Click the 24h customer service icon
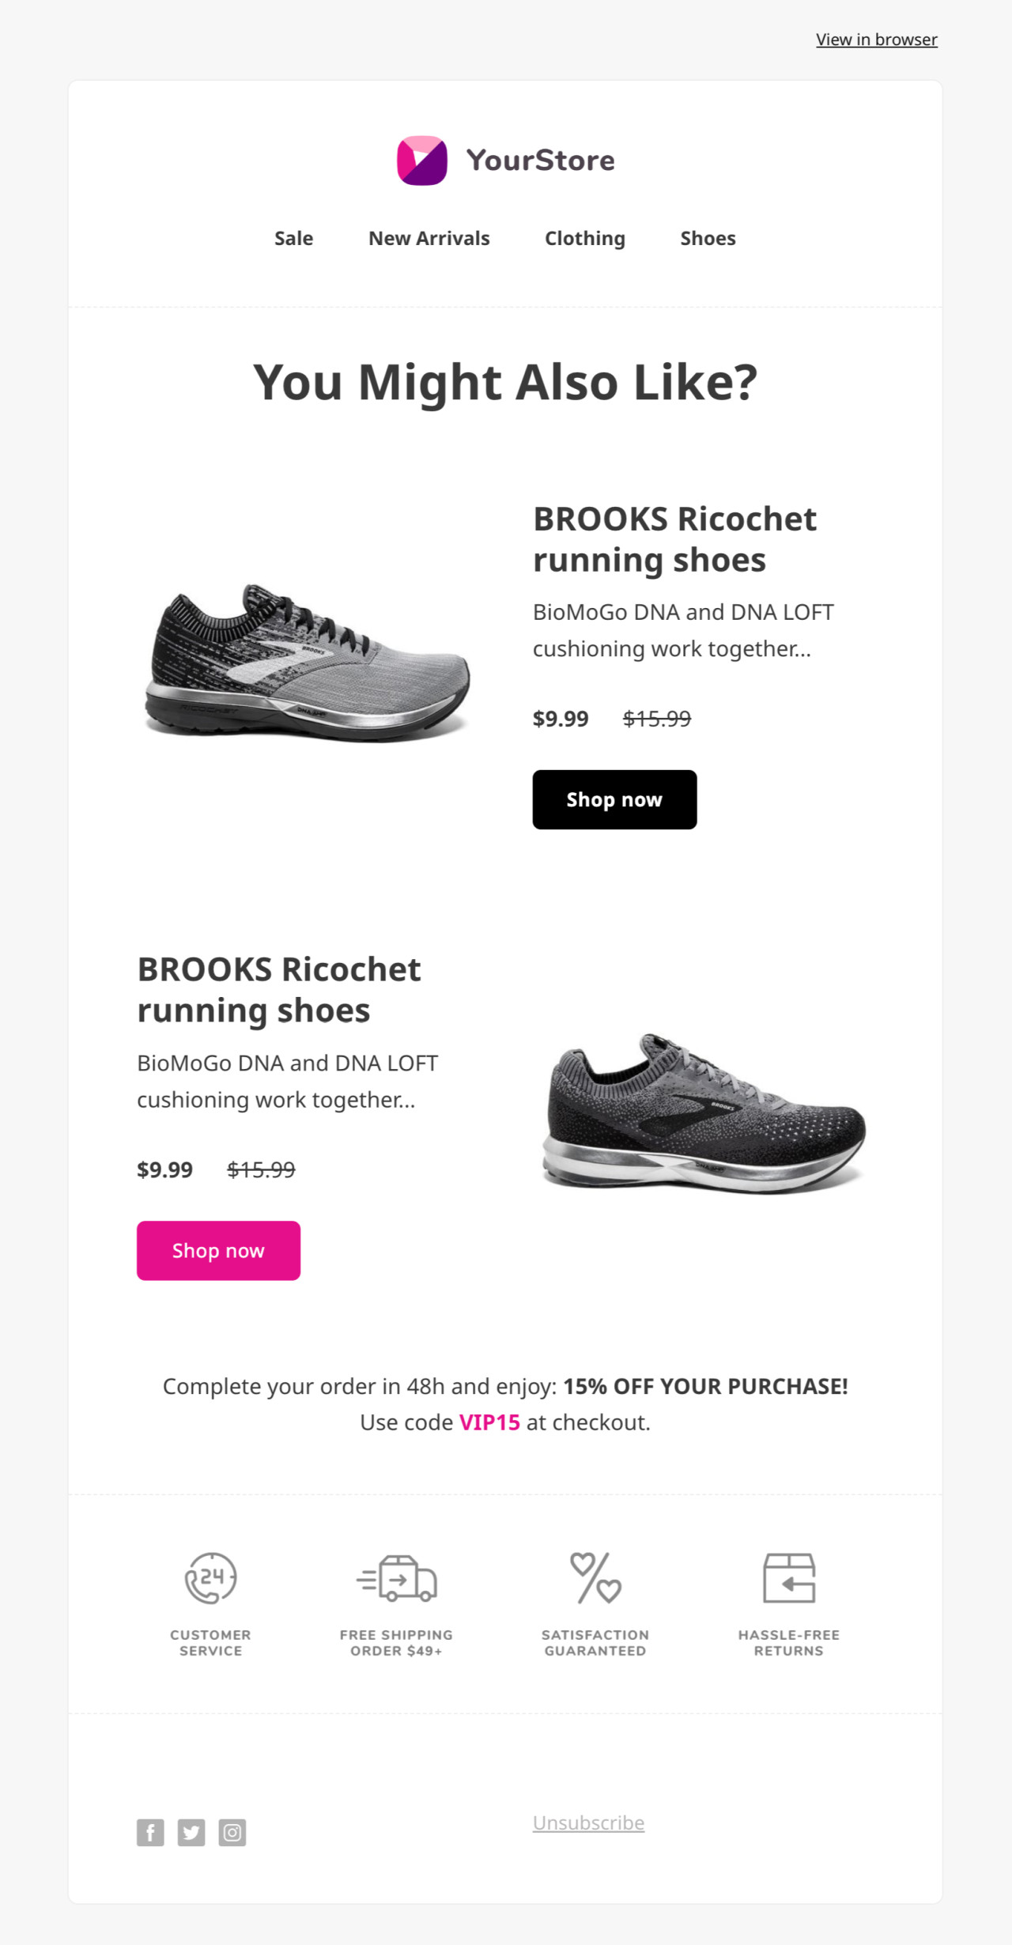The image size is (1012, 1945). click(x=210, y=1577)
